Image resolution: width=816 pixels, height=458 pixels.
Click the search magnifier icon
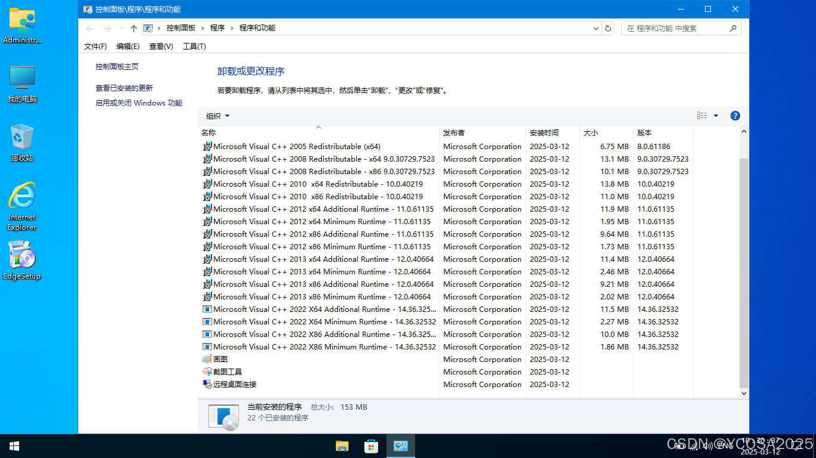[733, 28]
